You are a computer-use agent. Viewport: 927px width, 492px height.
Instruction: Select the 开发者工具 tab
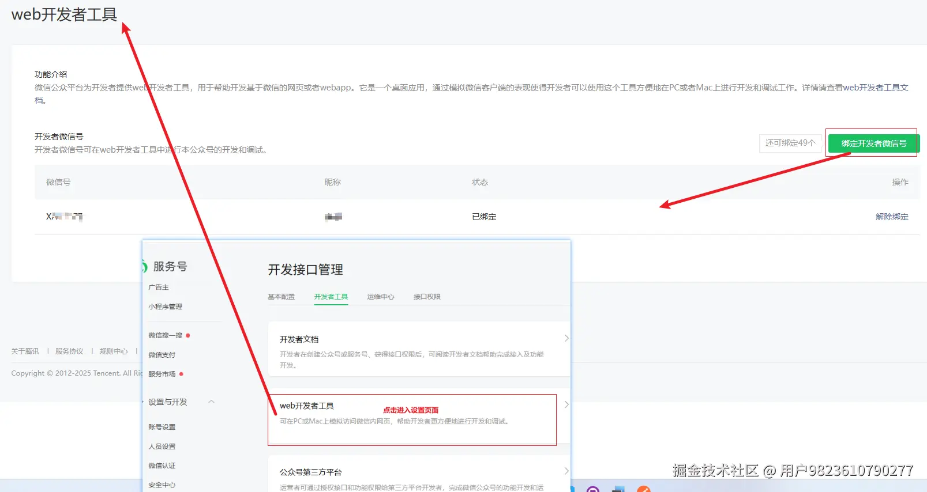click(331, 297)
